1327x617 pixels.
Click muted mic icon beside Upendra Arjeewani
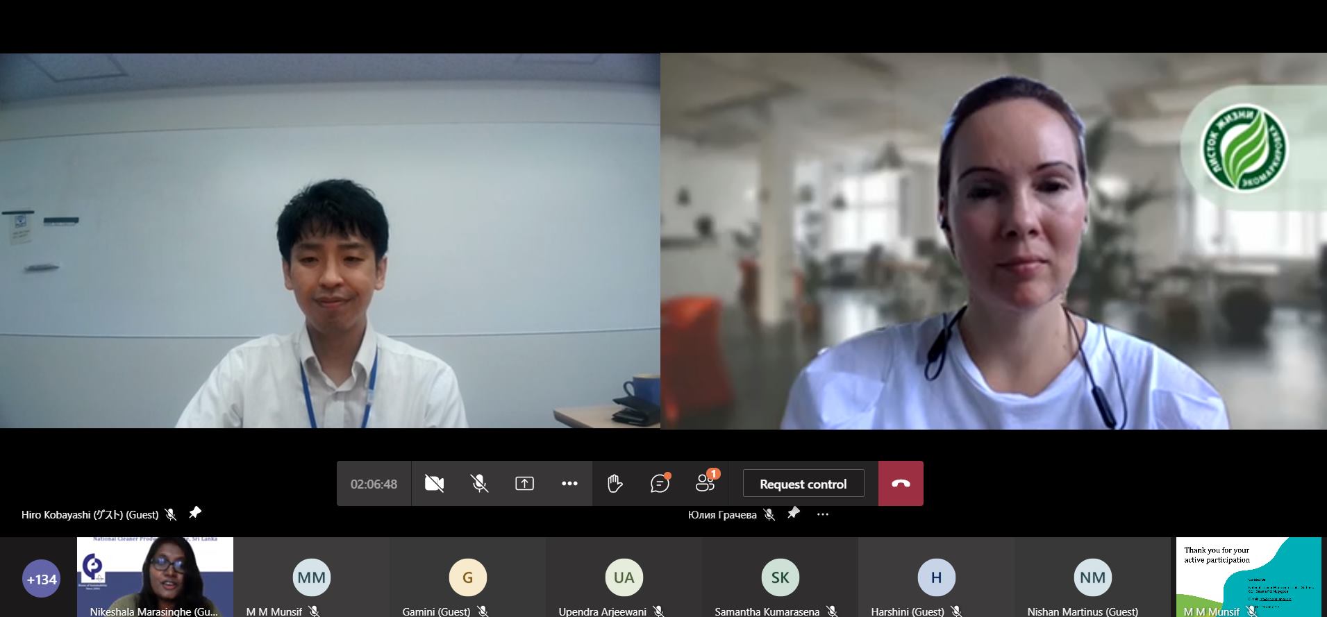click(x=658, y=611)
